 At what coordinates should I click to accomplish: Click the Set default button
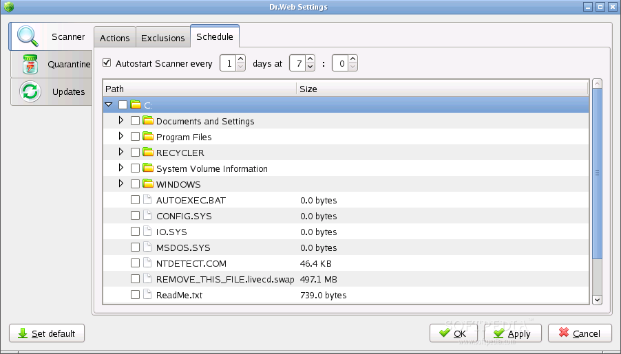(x=47, y=333)
